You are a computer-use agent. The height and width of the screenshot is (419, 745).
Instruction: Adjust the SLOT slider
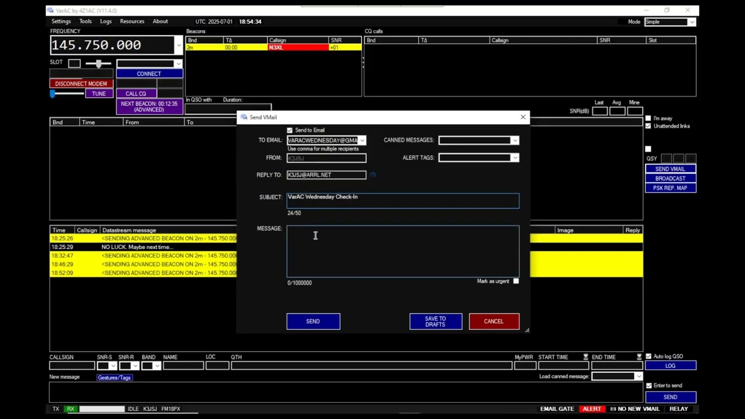pos(98,63)
